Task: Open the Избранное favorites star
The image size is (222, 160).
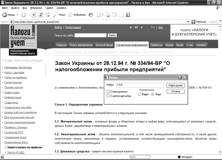Action: 71,15
